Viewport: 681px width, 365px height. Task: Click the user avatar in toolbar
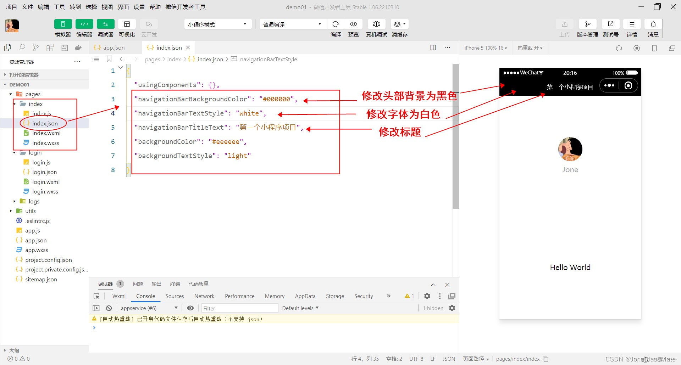[12, 26]
